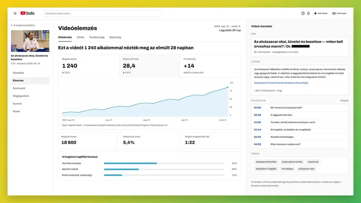Open Részletek in the sidebar
This screenshot has width=361, height=203.
click(30, 73)
